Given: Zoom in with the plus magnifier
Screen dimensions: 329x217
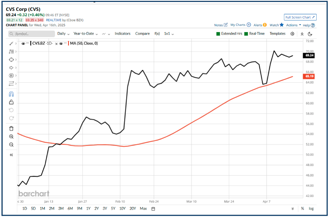Looking at the screenshot, I should (11, 136).
